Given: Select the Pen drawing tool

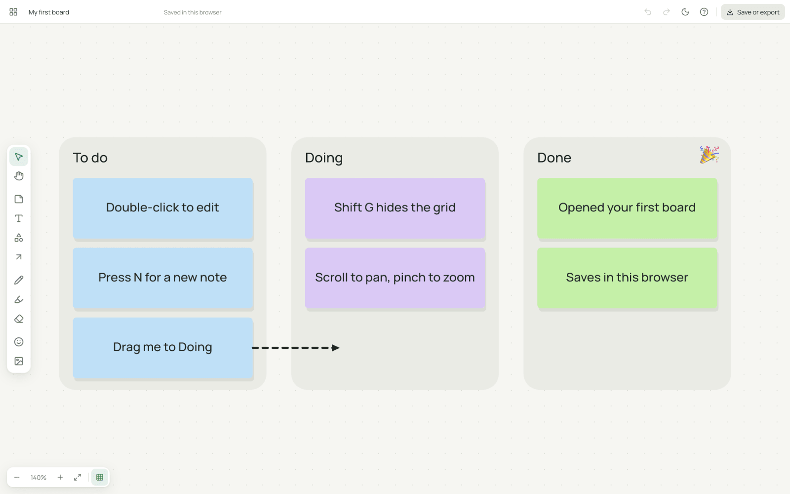Looking at the screenshot, I should coord(19,280).
